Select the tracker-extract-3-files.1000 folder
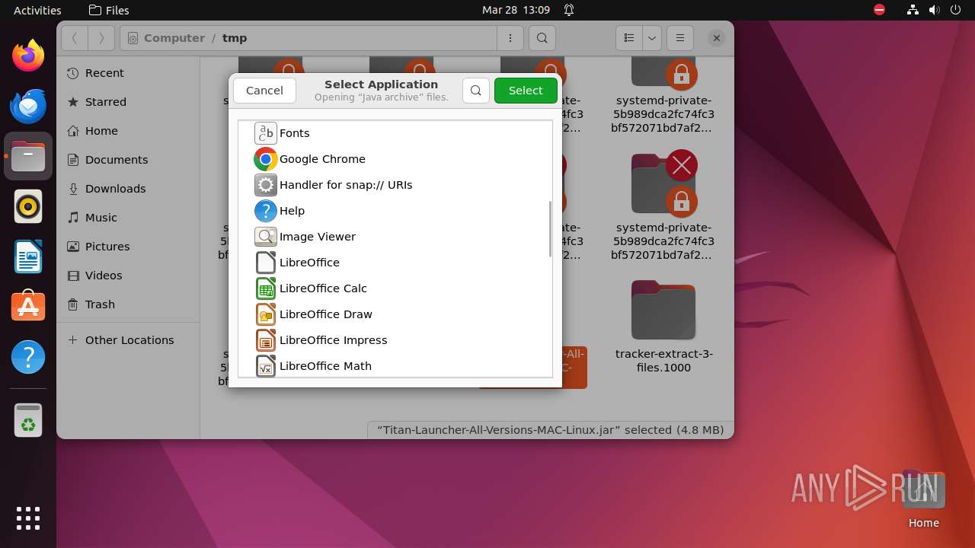 (x=663, y=327)
